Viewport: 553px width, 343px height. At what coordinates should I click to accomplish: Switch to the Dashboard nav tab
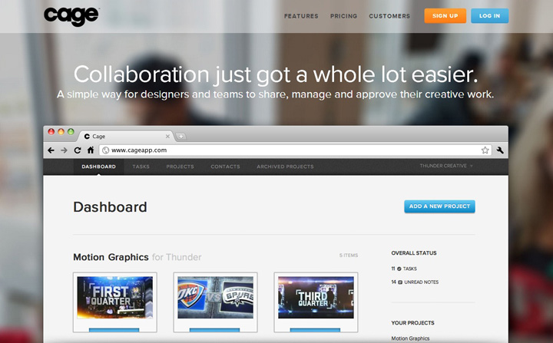[99, 167]
